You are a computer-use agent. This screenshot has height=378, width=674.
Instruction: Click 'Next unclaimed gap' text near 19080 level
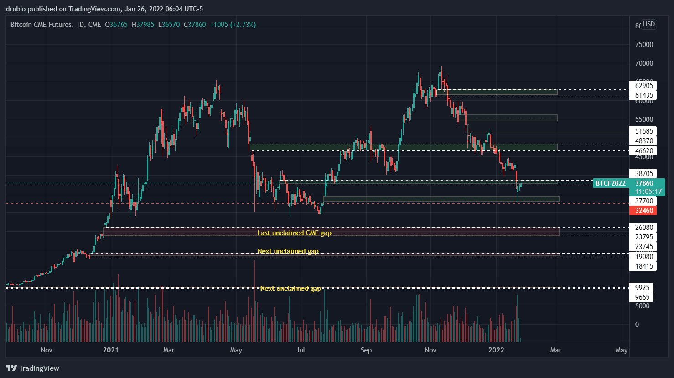(288, 251)
